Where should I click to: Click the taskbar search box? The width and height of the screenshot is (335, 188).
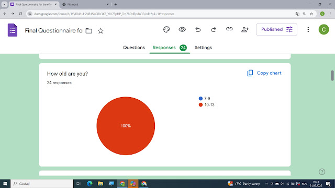[42, 183]
